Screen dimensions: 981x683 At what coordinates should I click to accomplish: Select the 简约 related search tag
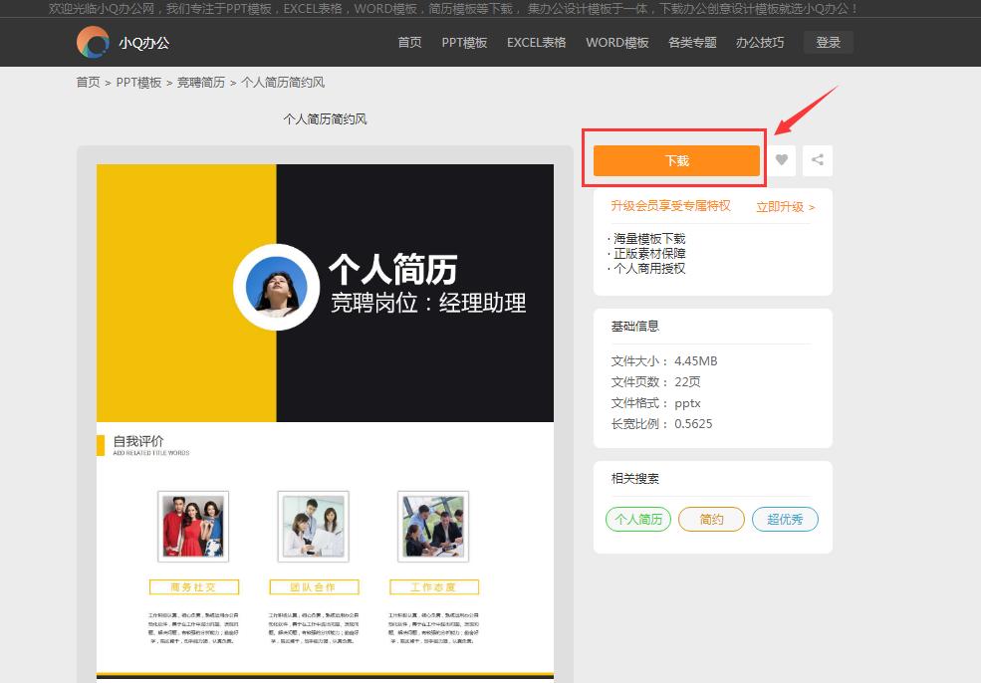[x=711, y=519]
